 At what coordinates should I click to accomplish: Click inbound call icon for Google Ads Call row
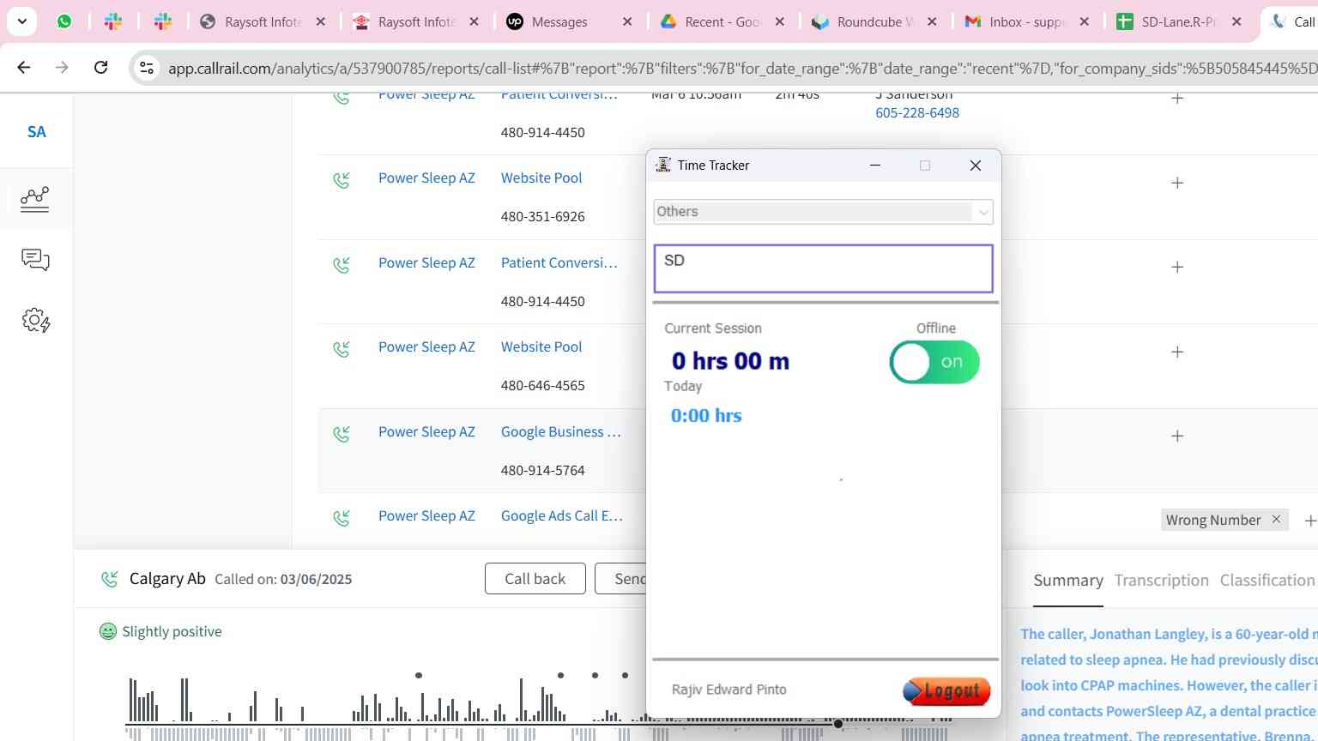click(x=342, y=518)
